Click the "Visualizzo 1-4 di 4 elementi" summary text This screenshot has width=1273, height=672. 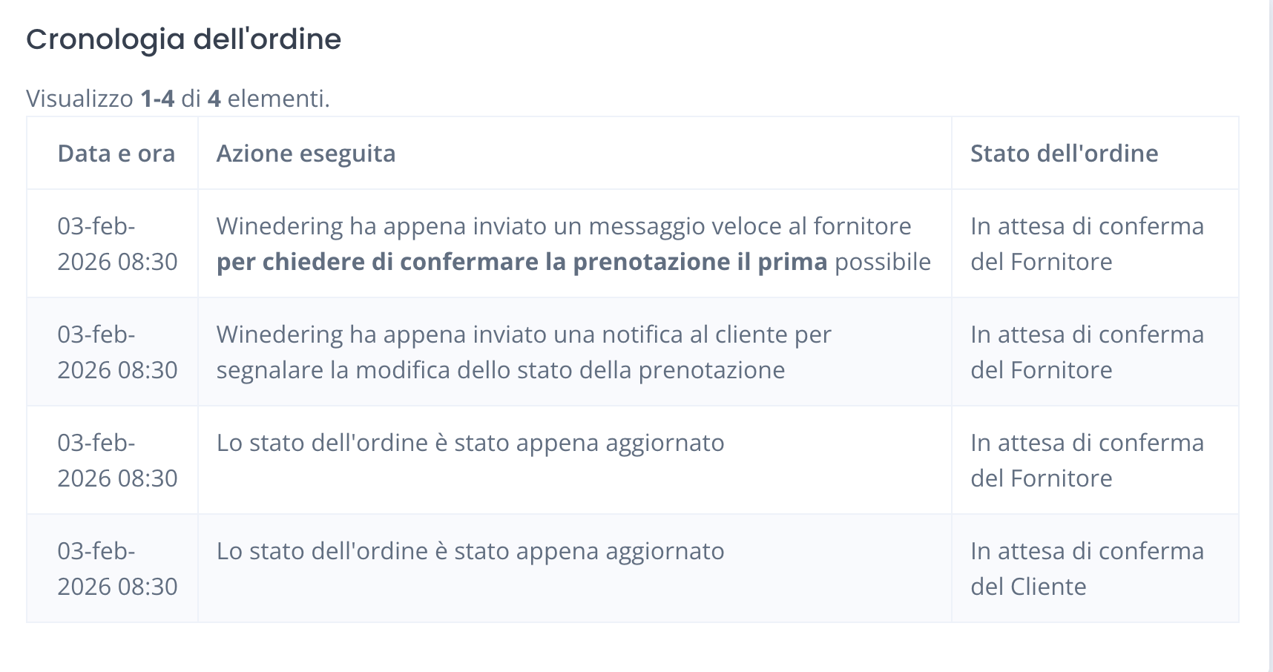[177, 99]
